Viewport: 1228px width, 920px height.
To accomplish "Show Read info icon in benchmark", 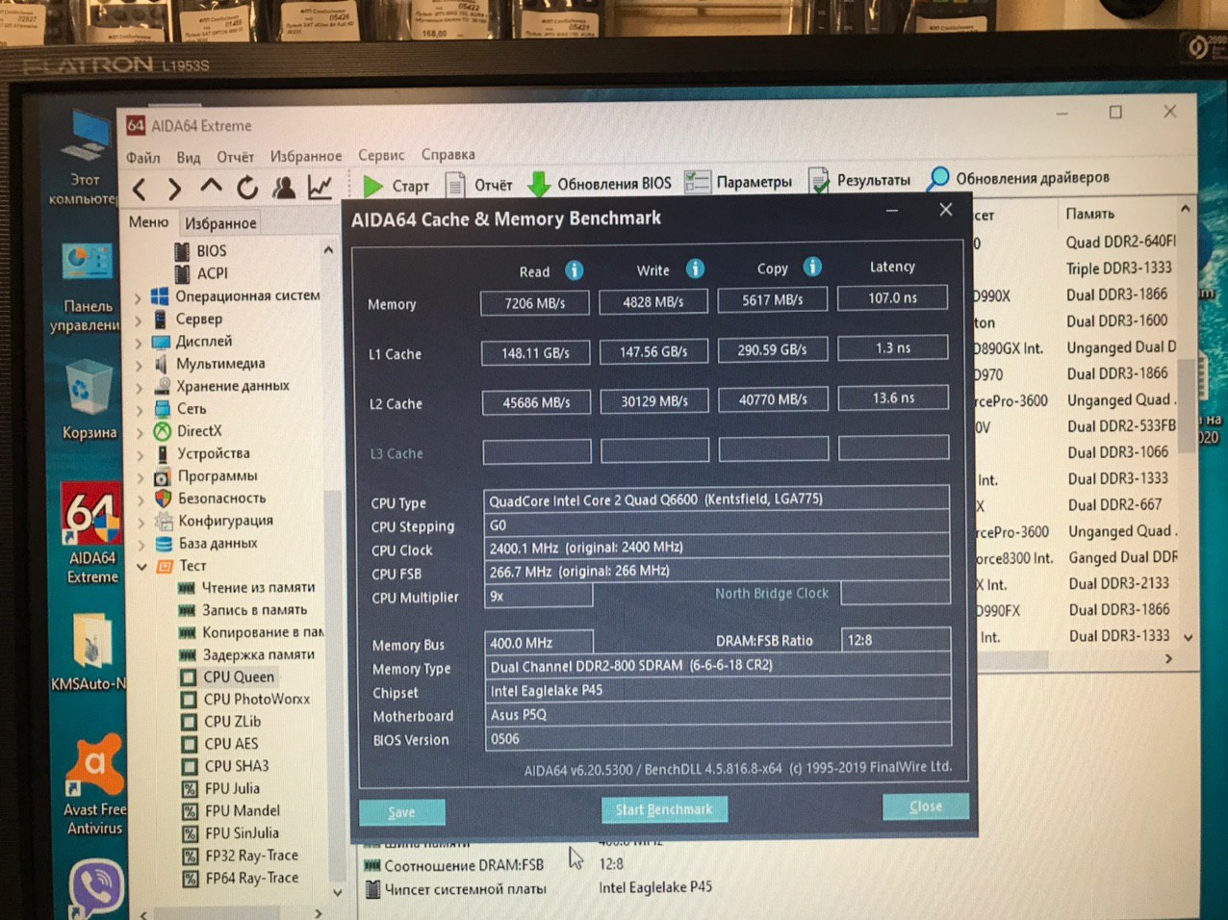I will click(x=574, y=270).
